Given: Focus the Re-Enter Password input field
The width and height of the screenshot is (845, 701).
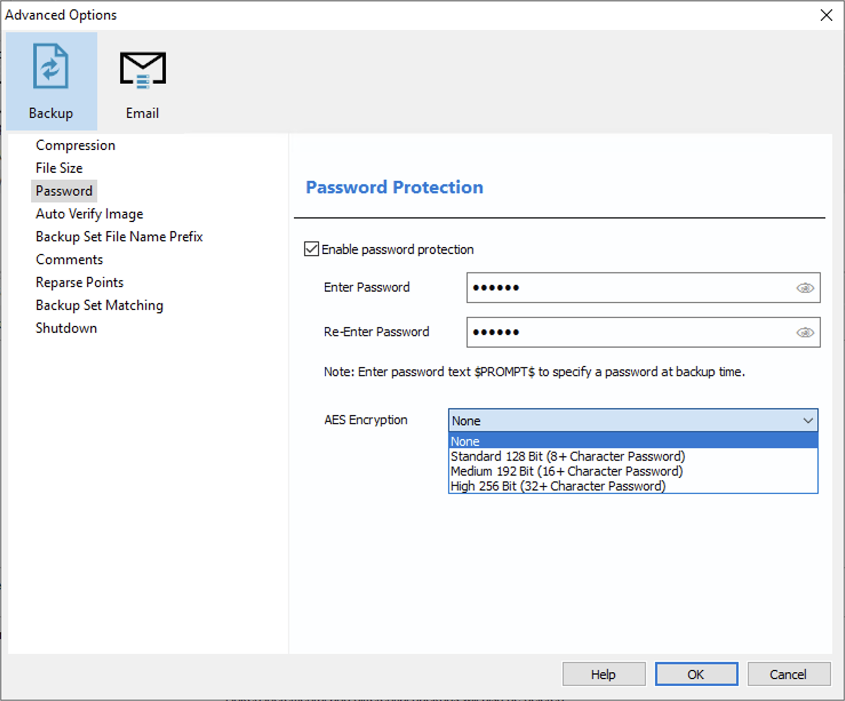Looking at the screenshot, I should tap(643, 332).
